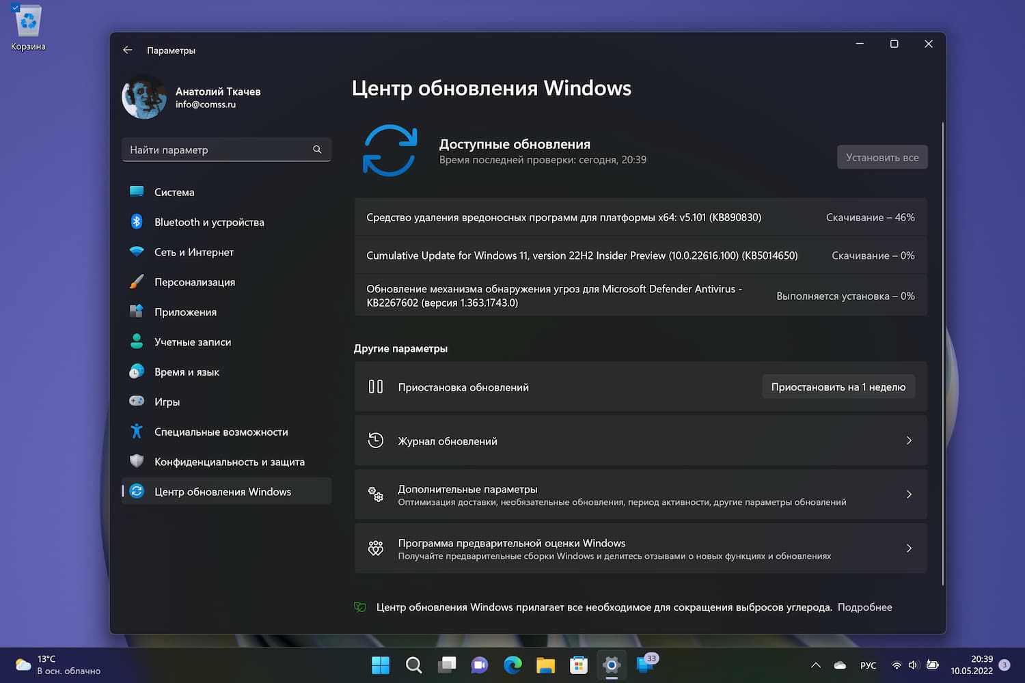This screenshot has height=683, width=1025.
Task: Open the Start menu from taskbar
Action: click(x=380, y=665)
